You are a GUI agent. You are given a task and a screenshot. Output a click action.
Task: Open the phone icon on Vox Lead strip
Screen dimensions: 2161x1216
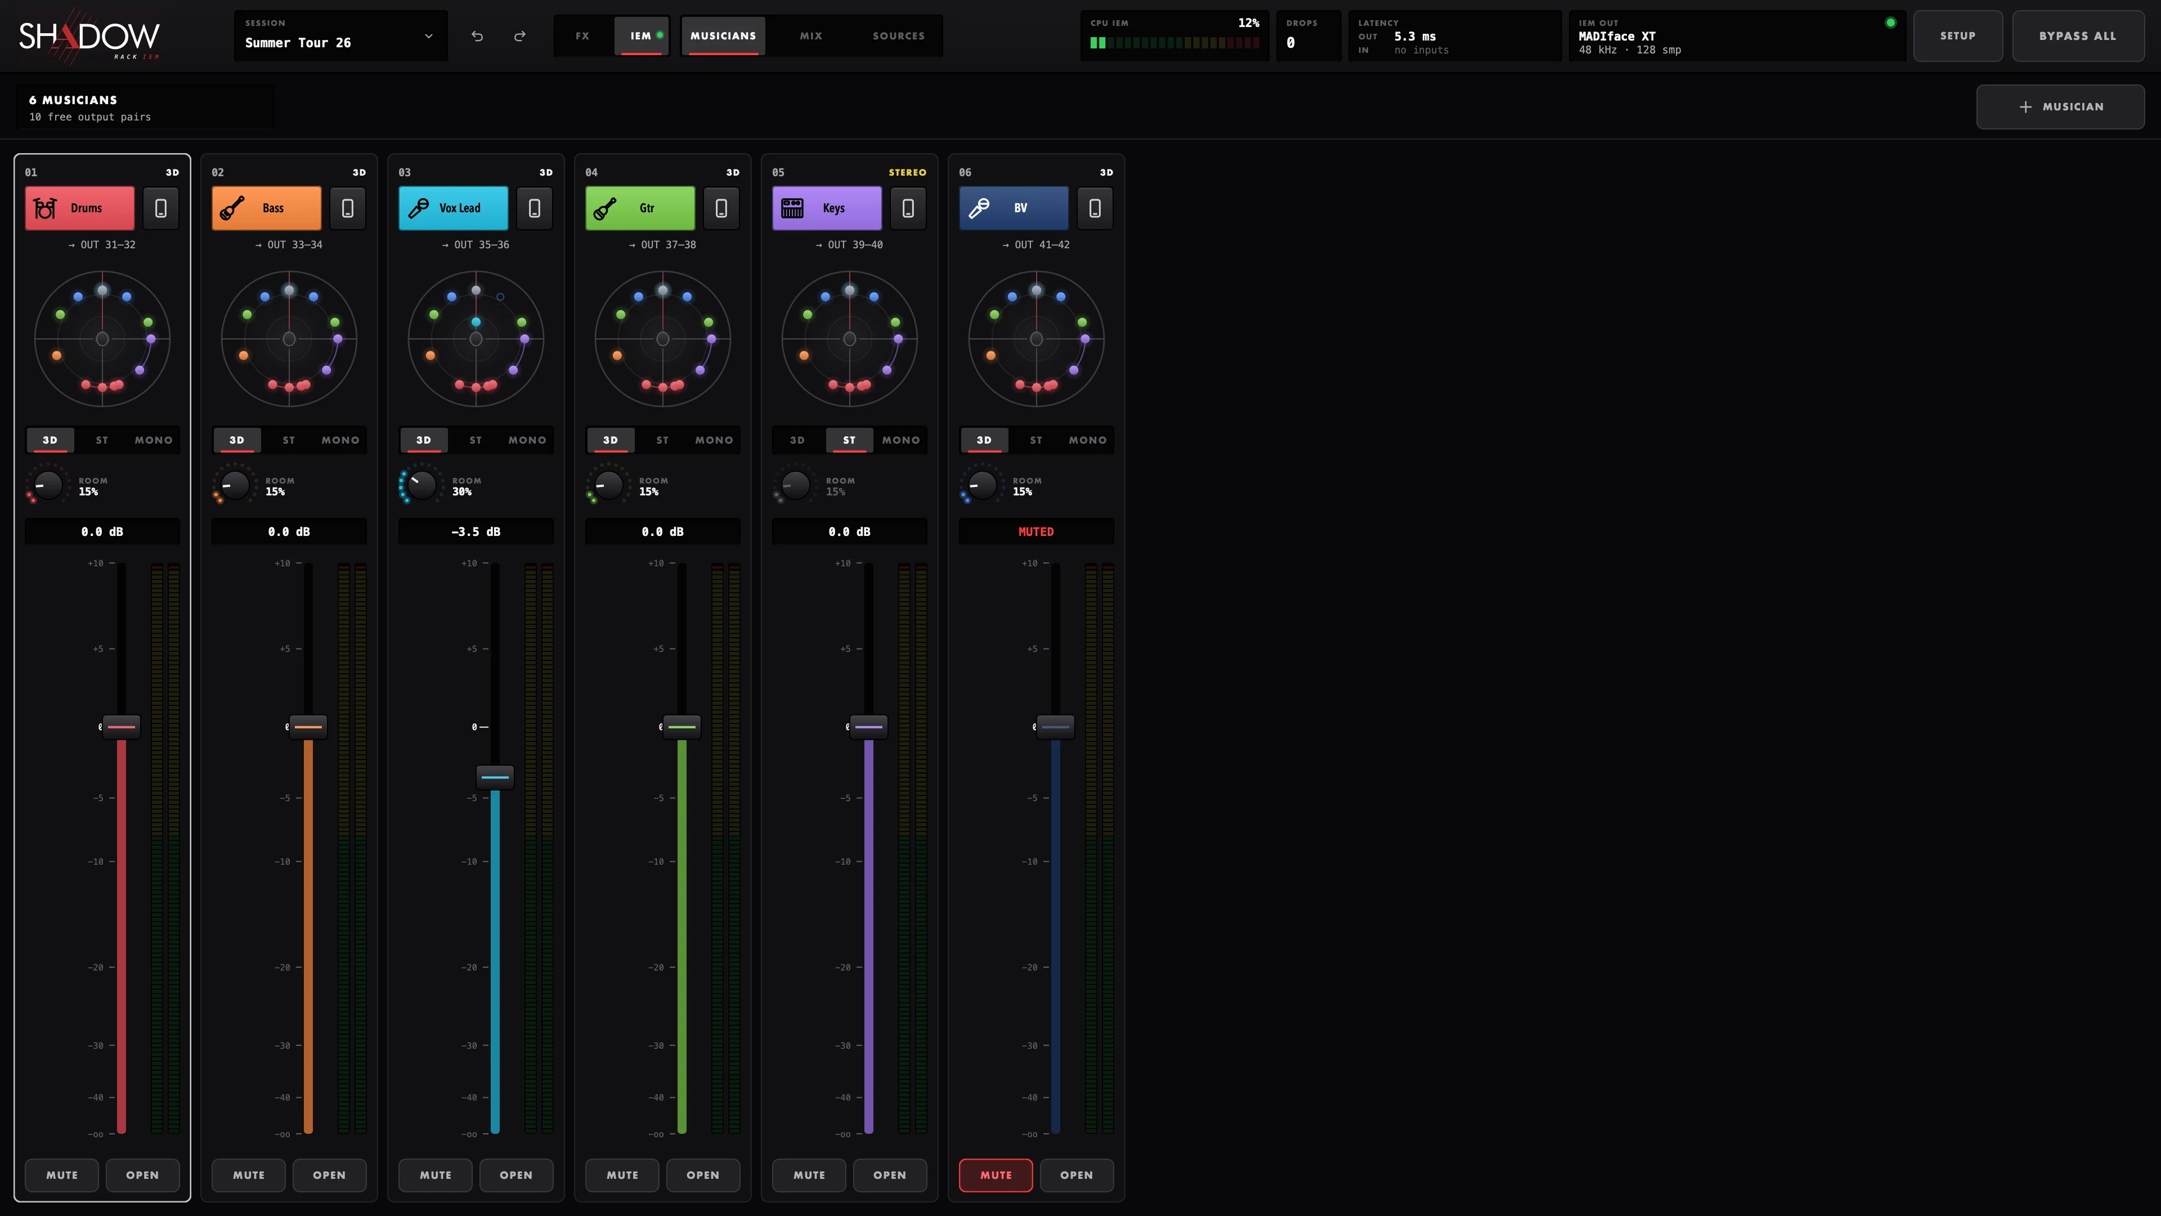tap(535, 208)
